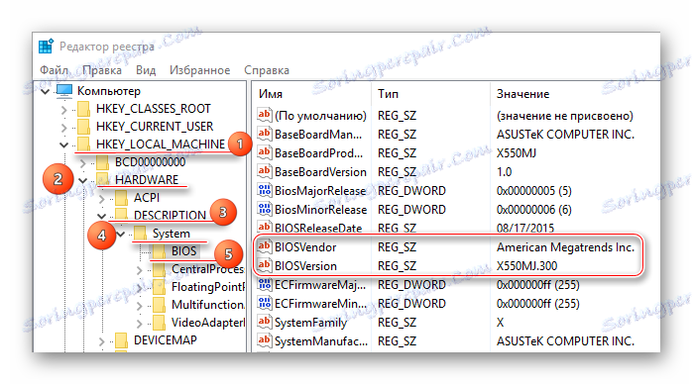Open the Справка menu
This screenshot has width=692, height=384.
[267, 70]
